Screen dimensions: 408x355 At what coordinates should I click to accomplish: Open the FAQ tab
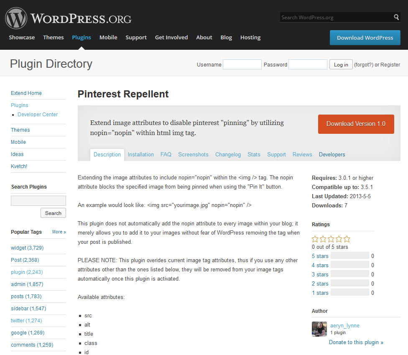coord(166,155)
